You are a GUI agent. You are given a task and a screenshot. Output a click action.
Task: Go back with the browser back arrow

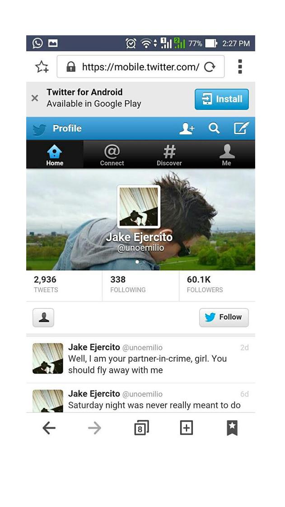pyautogui.click(x=49, y=428)
